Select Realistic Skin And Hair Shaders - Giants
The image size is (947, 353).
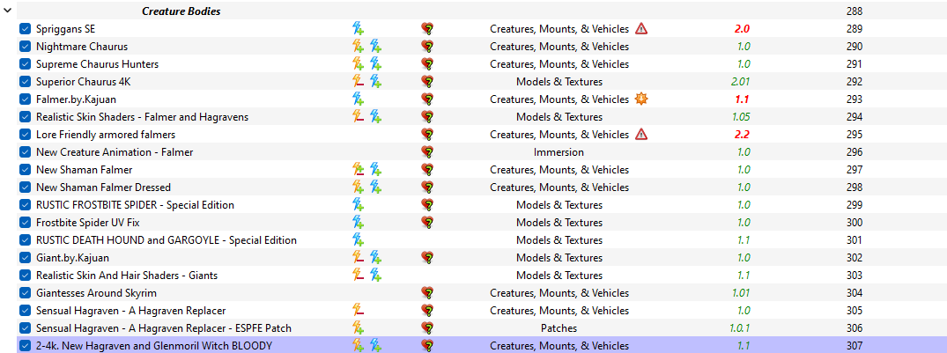127,276
